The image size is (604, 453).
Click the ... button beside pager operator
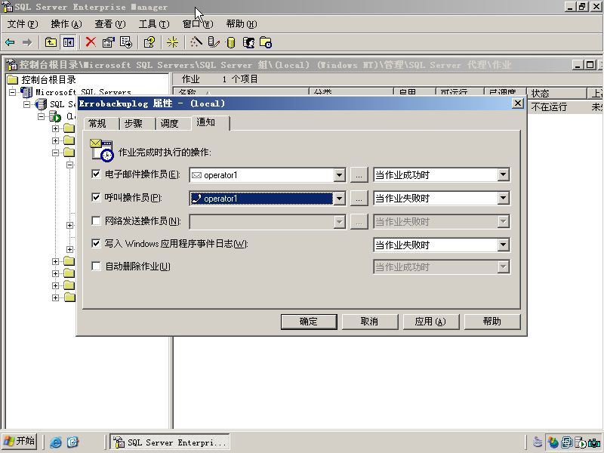[359, 199]
